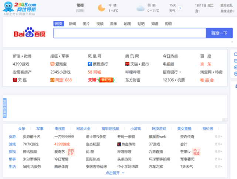
Task: Open the red 4399游戏 link in 游戏 row
Action: click(62, 144)
